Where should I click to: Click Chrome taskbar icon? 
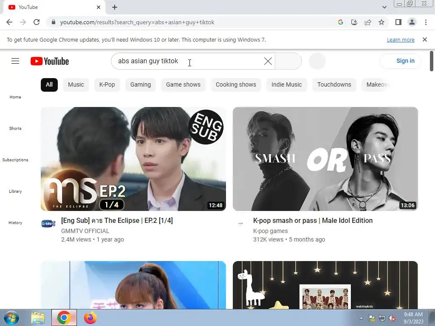click(64, 318)
